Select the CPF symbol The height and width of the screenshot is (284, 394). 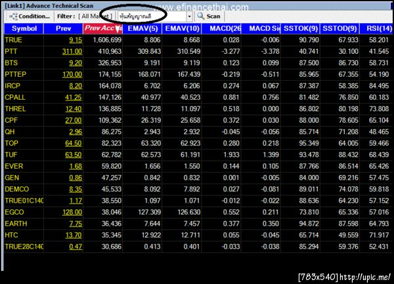(x=11, y=120)
